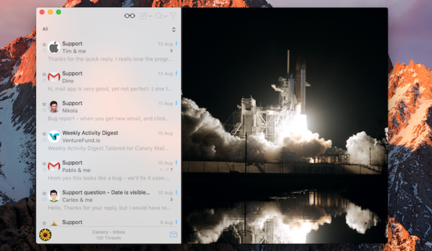
Task: Click the Gmail avatar on Pablo's thread
Action: pos(54,166)
